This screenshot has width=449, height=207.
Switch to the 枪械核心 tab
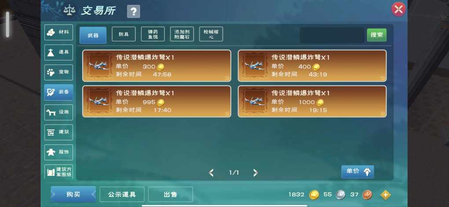pos(211,34)
